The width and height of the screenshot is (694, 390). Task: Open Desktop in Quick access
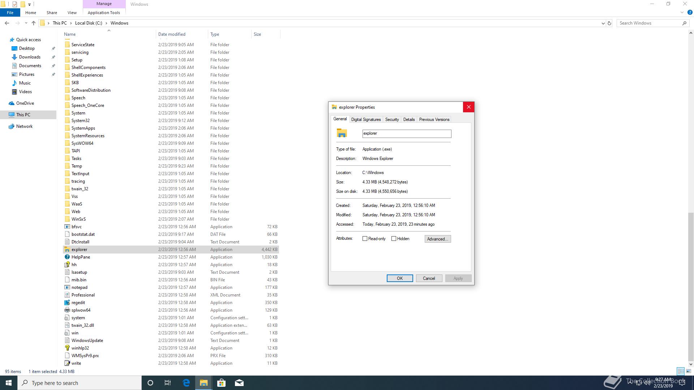(x=27, y=48)
